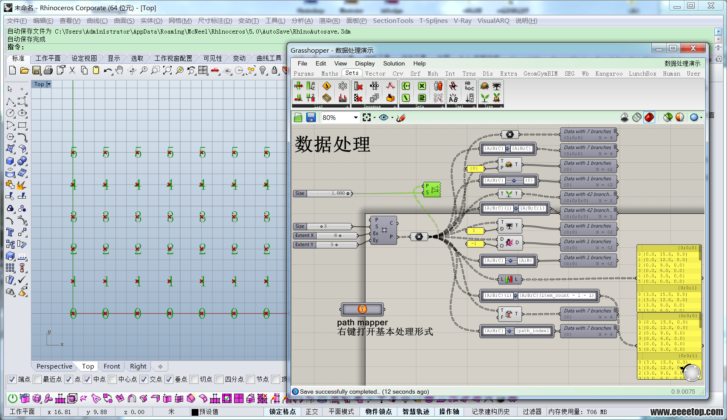Viewport: 727px width, 420px height.
Task: Expand the blue sphere display options arrow
Action: point(701,118)
